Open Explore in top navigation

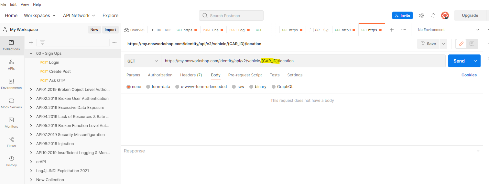(x=110, y=15)
